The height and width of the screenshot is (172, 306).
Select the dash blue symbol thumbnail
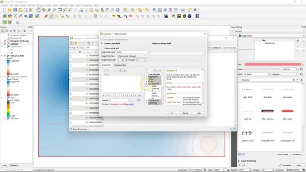point(267,89)
